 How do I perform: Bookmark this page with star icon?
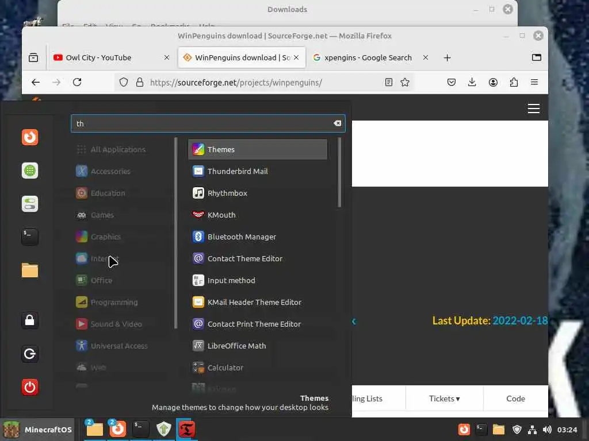[405, 82]
